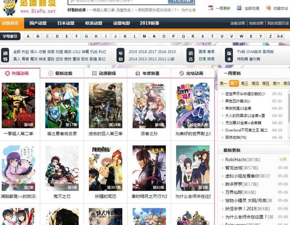Select 周五 in weekly update
Screen dimensions: 290x225
click(266, 84)
